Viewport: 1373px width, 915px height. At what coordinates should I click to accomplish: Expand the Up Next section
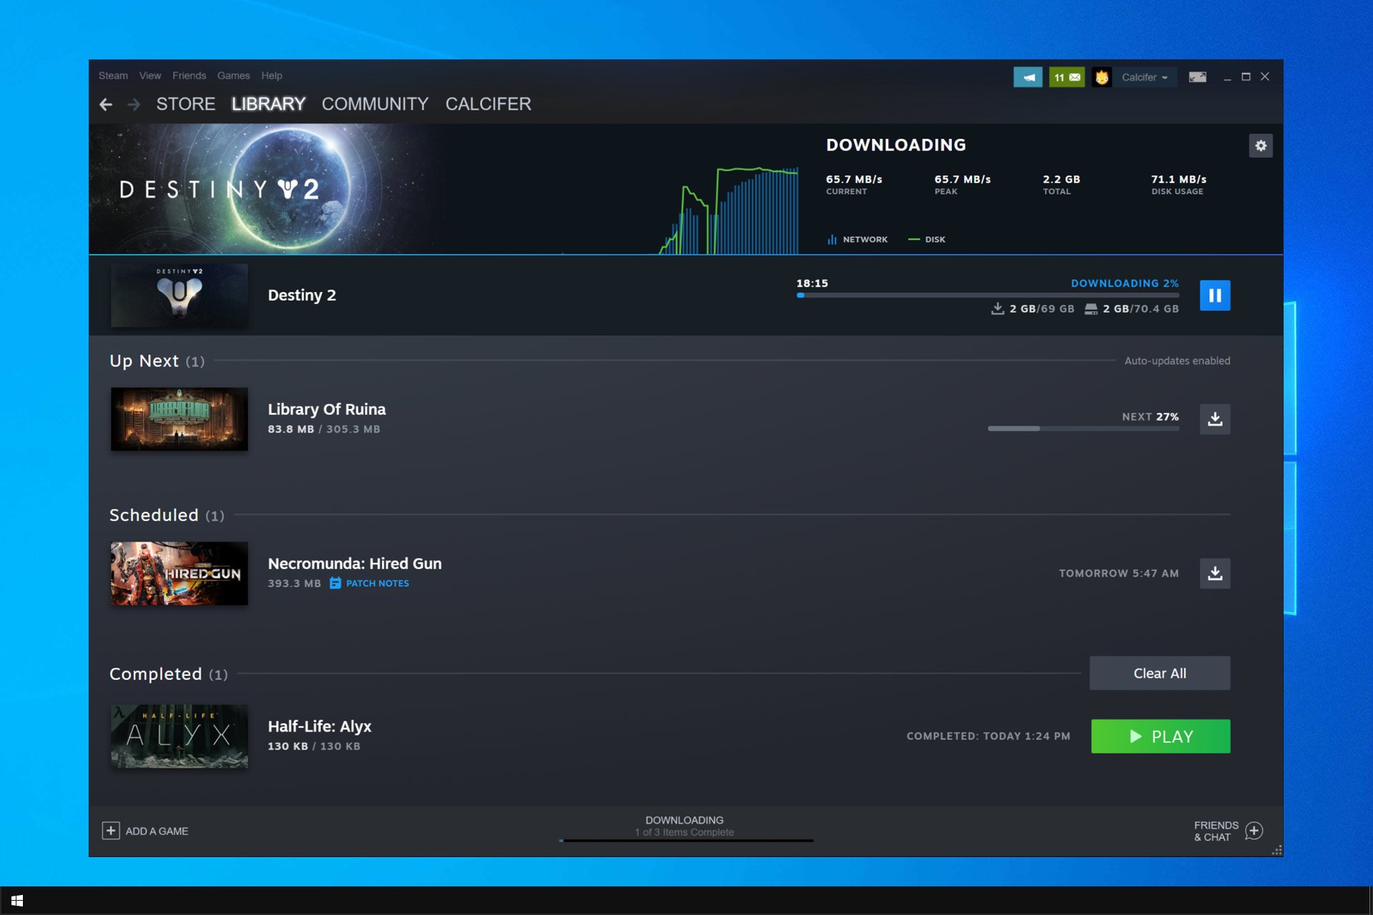click(157, 360)
